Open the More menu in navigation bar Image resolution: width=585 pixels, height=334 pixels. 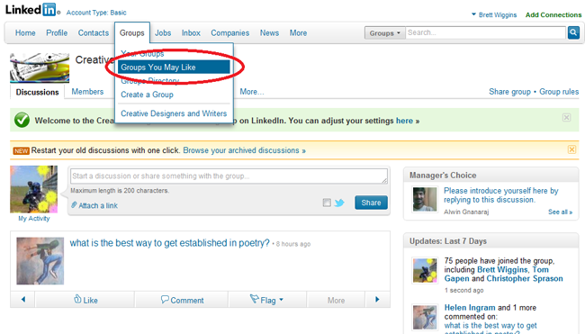pyautogui.click(x=298, y=32)
